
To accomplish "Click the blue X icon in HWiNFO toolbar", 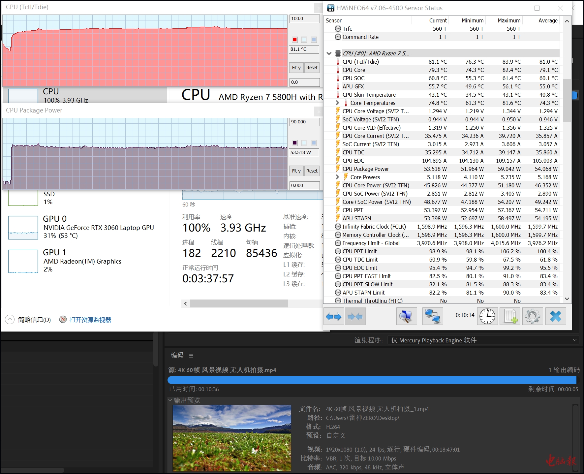I will point(556,317).
